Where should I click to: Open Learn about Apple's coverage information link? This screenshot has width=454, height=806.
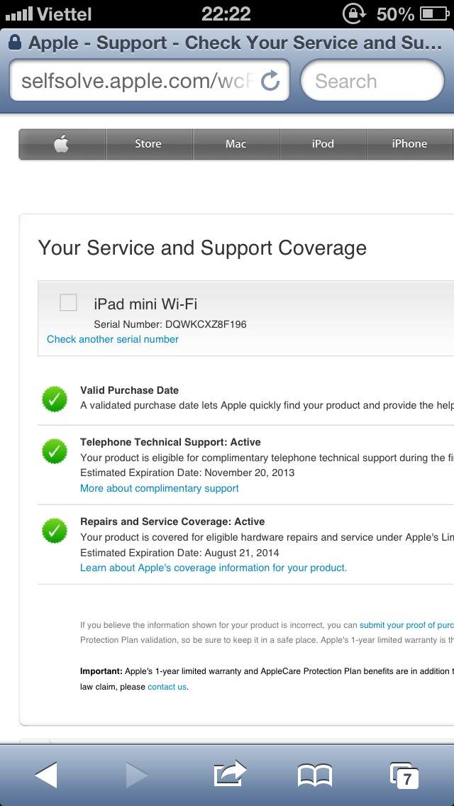point(214,568)
